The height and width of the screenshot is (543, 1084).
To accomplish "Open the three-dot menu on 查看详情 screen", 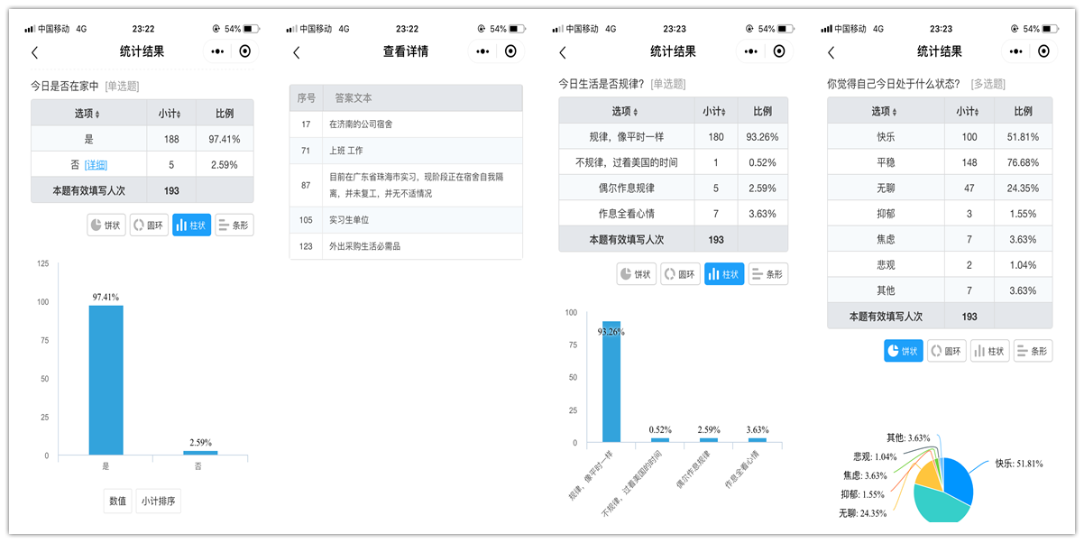I will [x=482, y=51].
